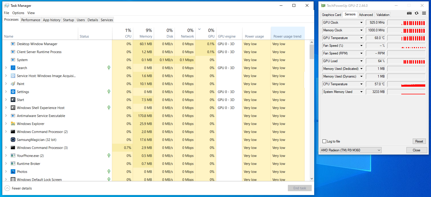Click the End task button
This screenshot has width=431, height=197.
click(x=300, y=188)
